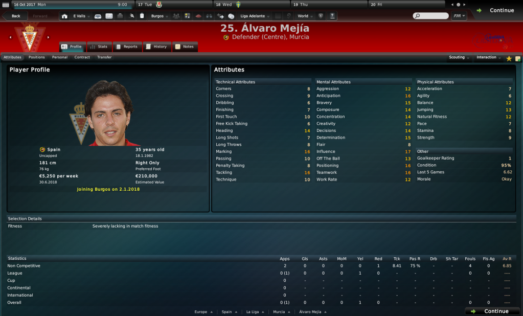Open the magnifier search toolbar icon

pos(132,16)
